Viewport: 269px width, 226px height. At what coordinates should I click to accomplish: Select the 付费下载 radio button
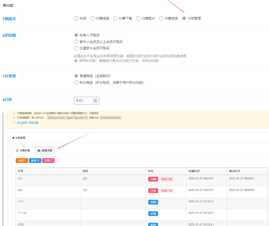point(115,18)
